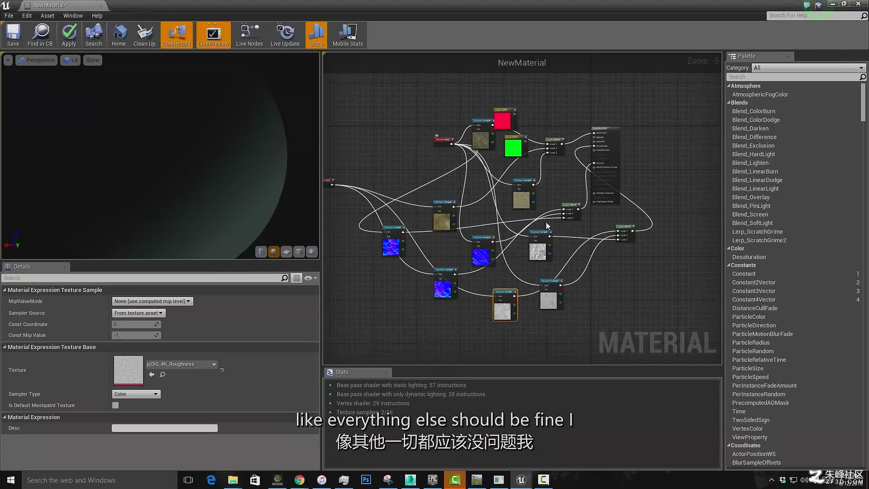Viewport: 869px width, 489px height.
Task: Toggle Live Nodes
Action: tap(249, 35)
